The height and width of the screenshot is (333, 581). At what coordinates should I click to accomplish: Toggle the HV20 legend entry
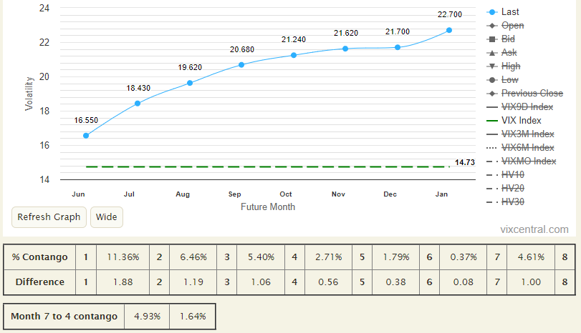[512, 188]
